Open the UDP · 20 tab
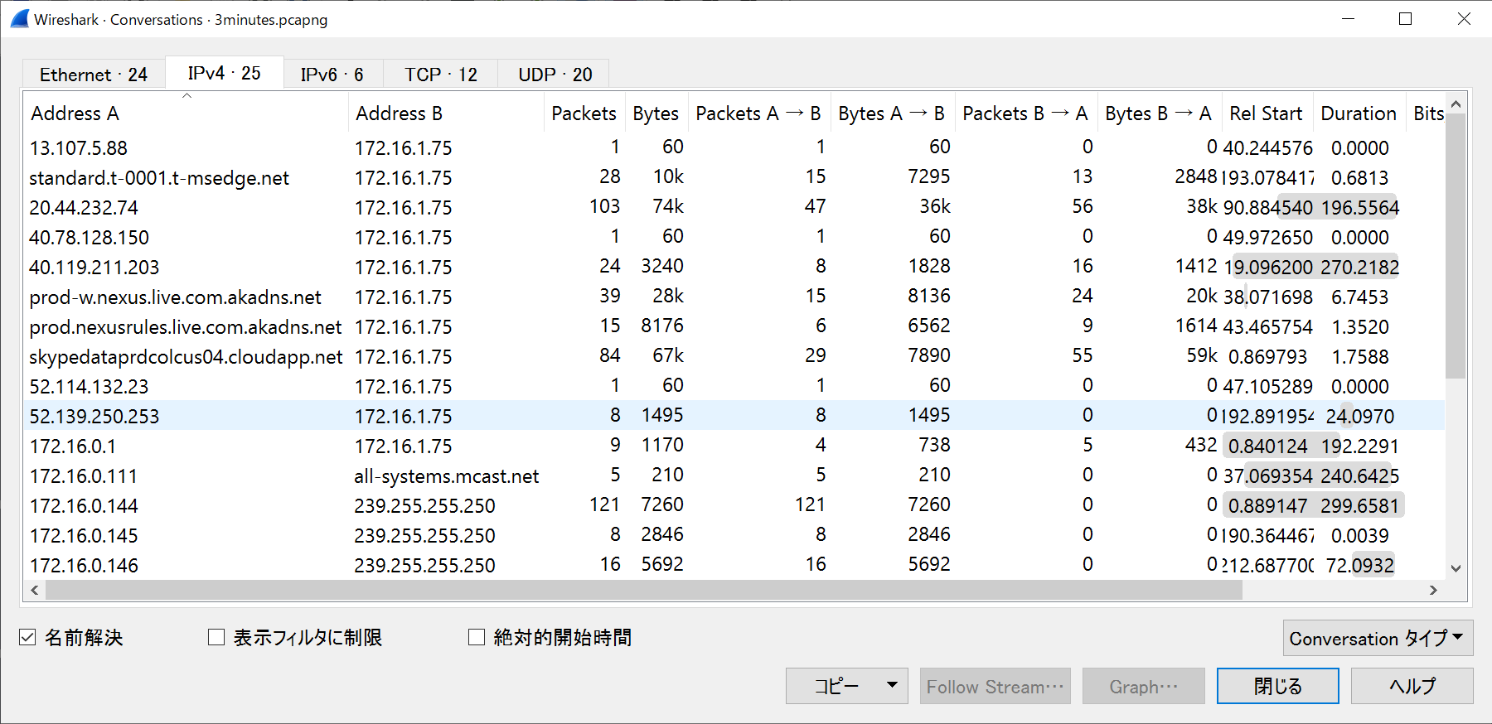This screenshot has height=724, width=1492. pyautogui.click(x=555, y=75)
